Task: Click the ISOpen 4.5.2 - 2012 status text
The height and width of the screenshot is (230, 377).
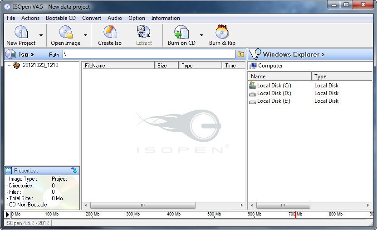Action: click(x=27, y=223)
